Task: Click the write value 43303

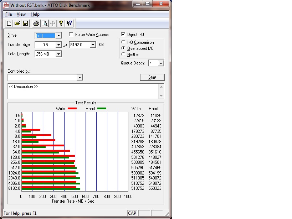Action: [139, 126]
